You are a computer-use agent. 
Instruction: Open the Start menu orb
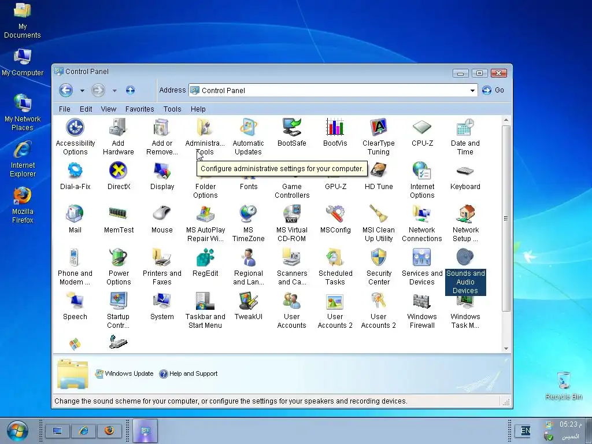(x=17, y=431)
